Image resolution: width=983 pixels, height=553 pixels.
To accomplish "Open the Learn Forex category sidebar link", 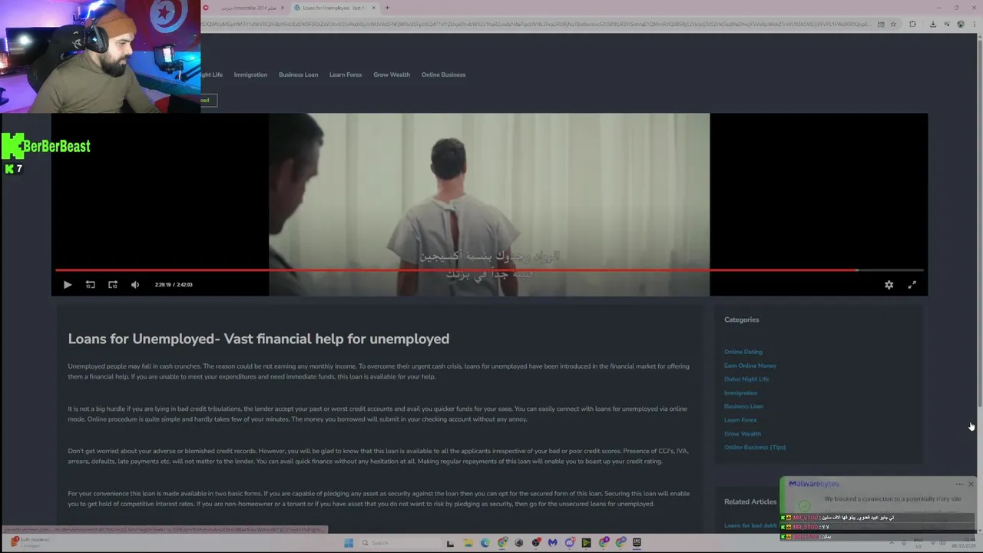I will [x=740, y=420].
